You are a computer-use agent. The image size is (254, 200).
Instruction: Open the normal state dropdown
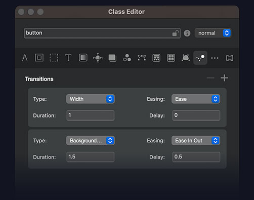click(213, 33)
